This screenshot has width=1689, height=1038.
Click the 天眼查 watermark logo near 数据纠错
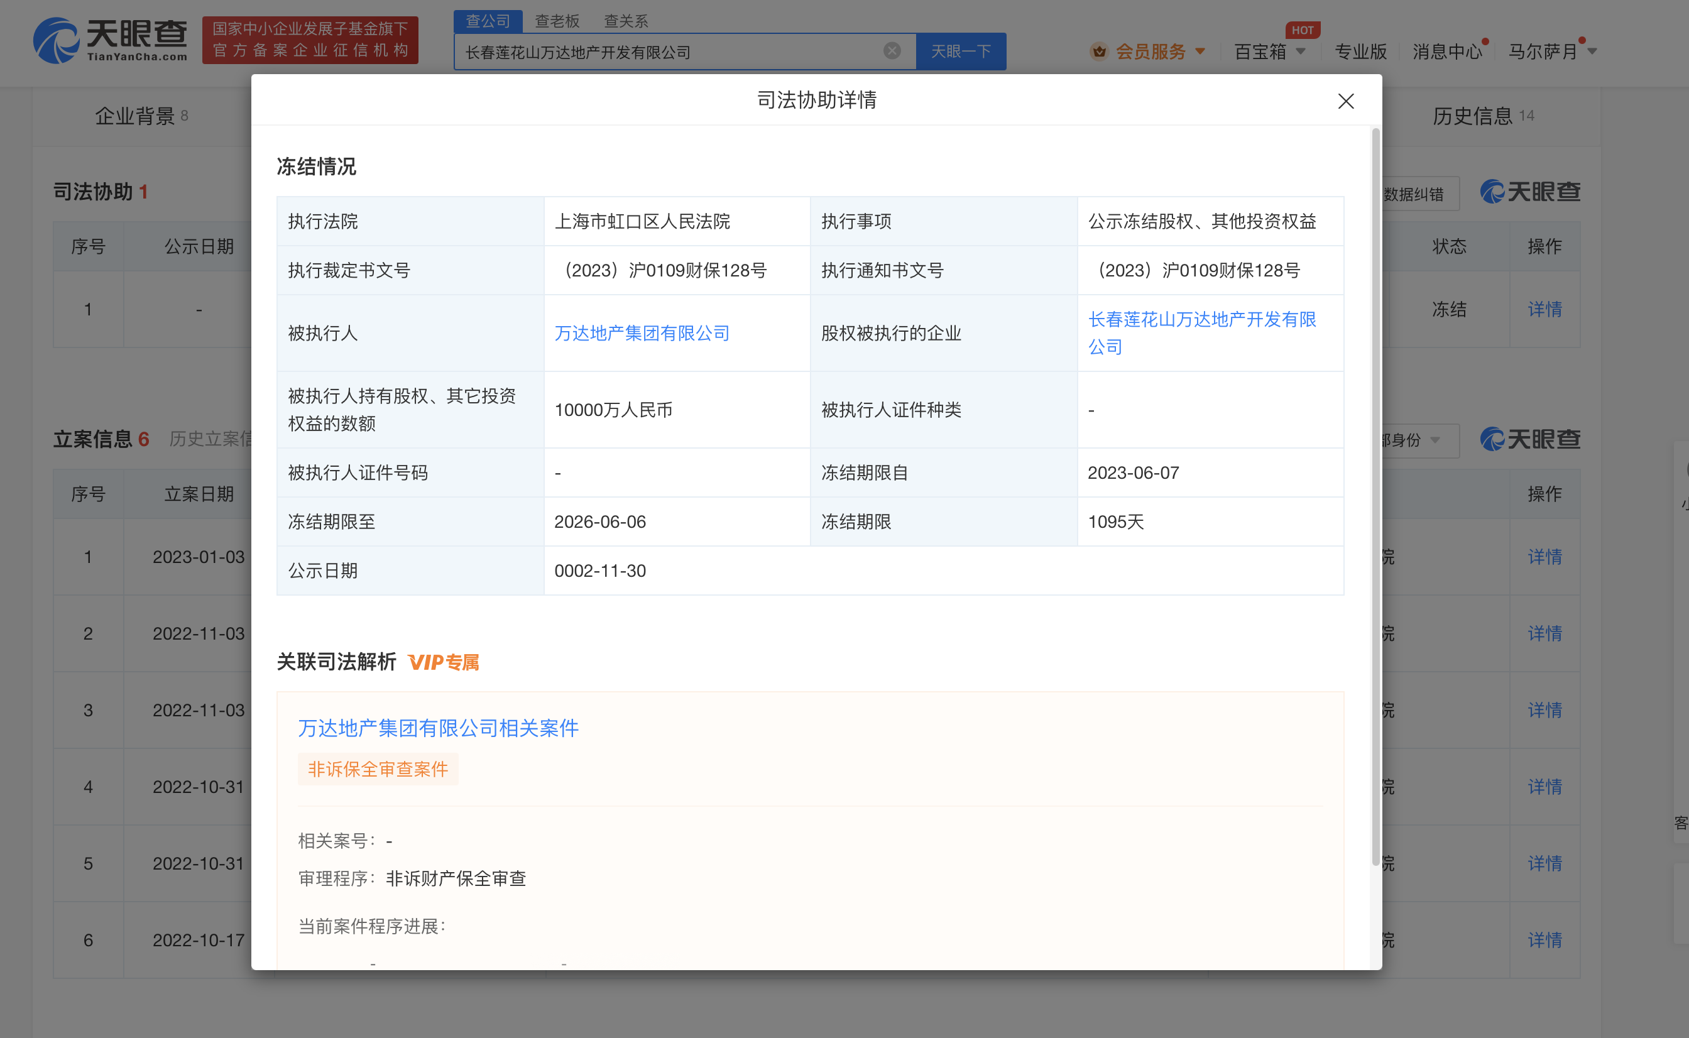coord(1530,192)
